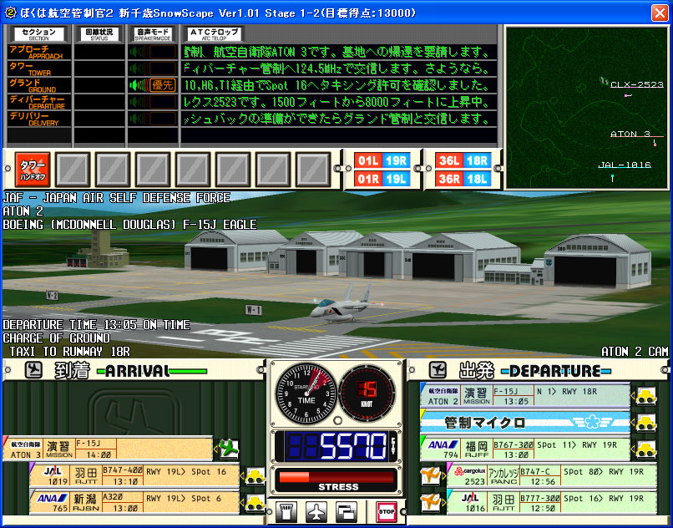Screen dimensions: 673x528
Task: Select the ANA 794 Fukuoka departure strip
Action: pos(525,449)
